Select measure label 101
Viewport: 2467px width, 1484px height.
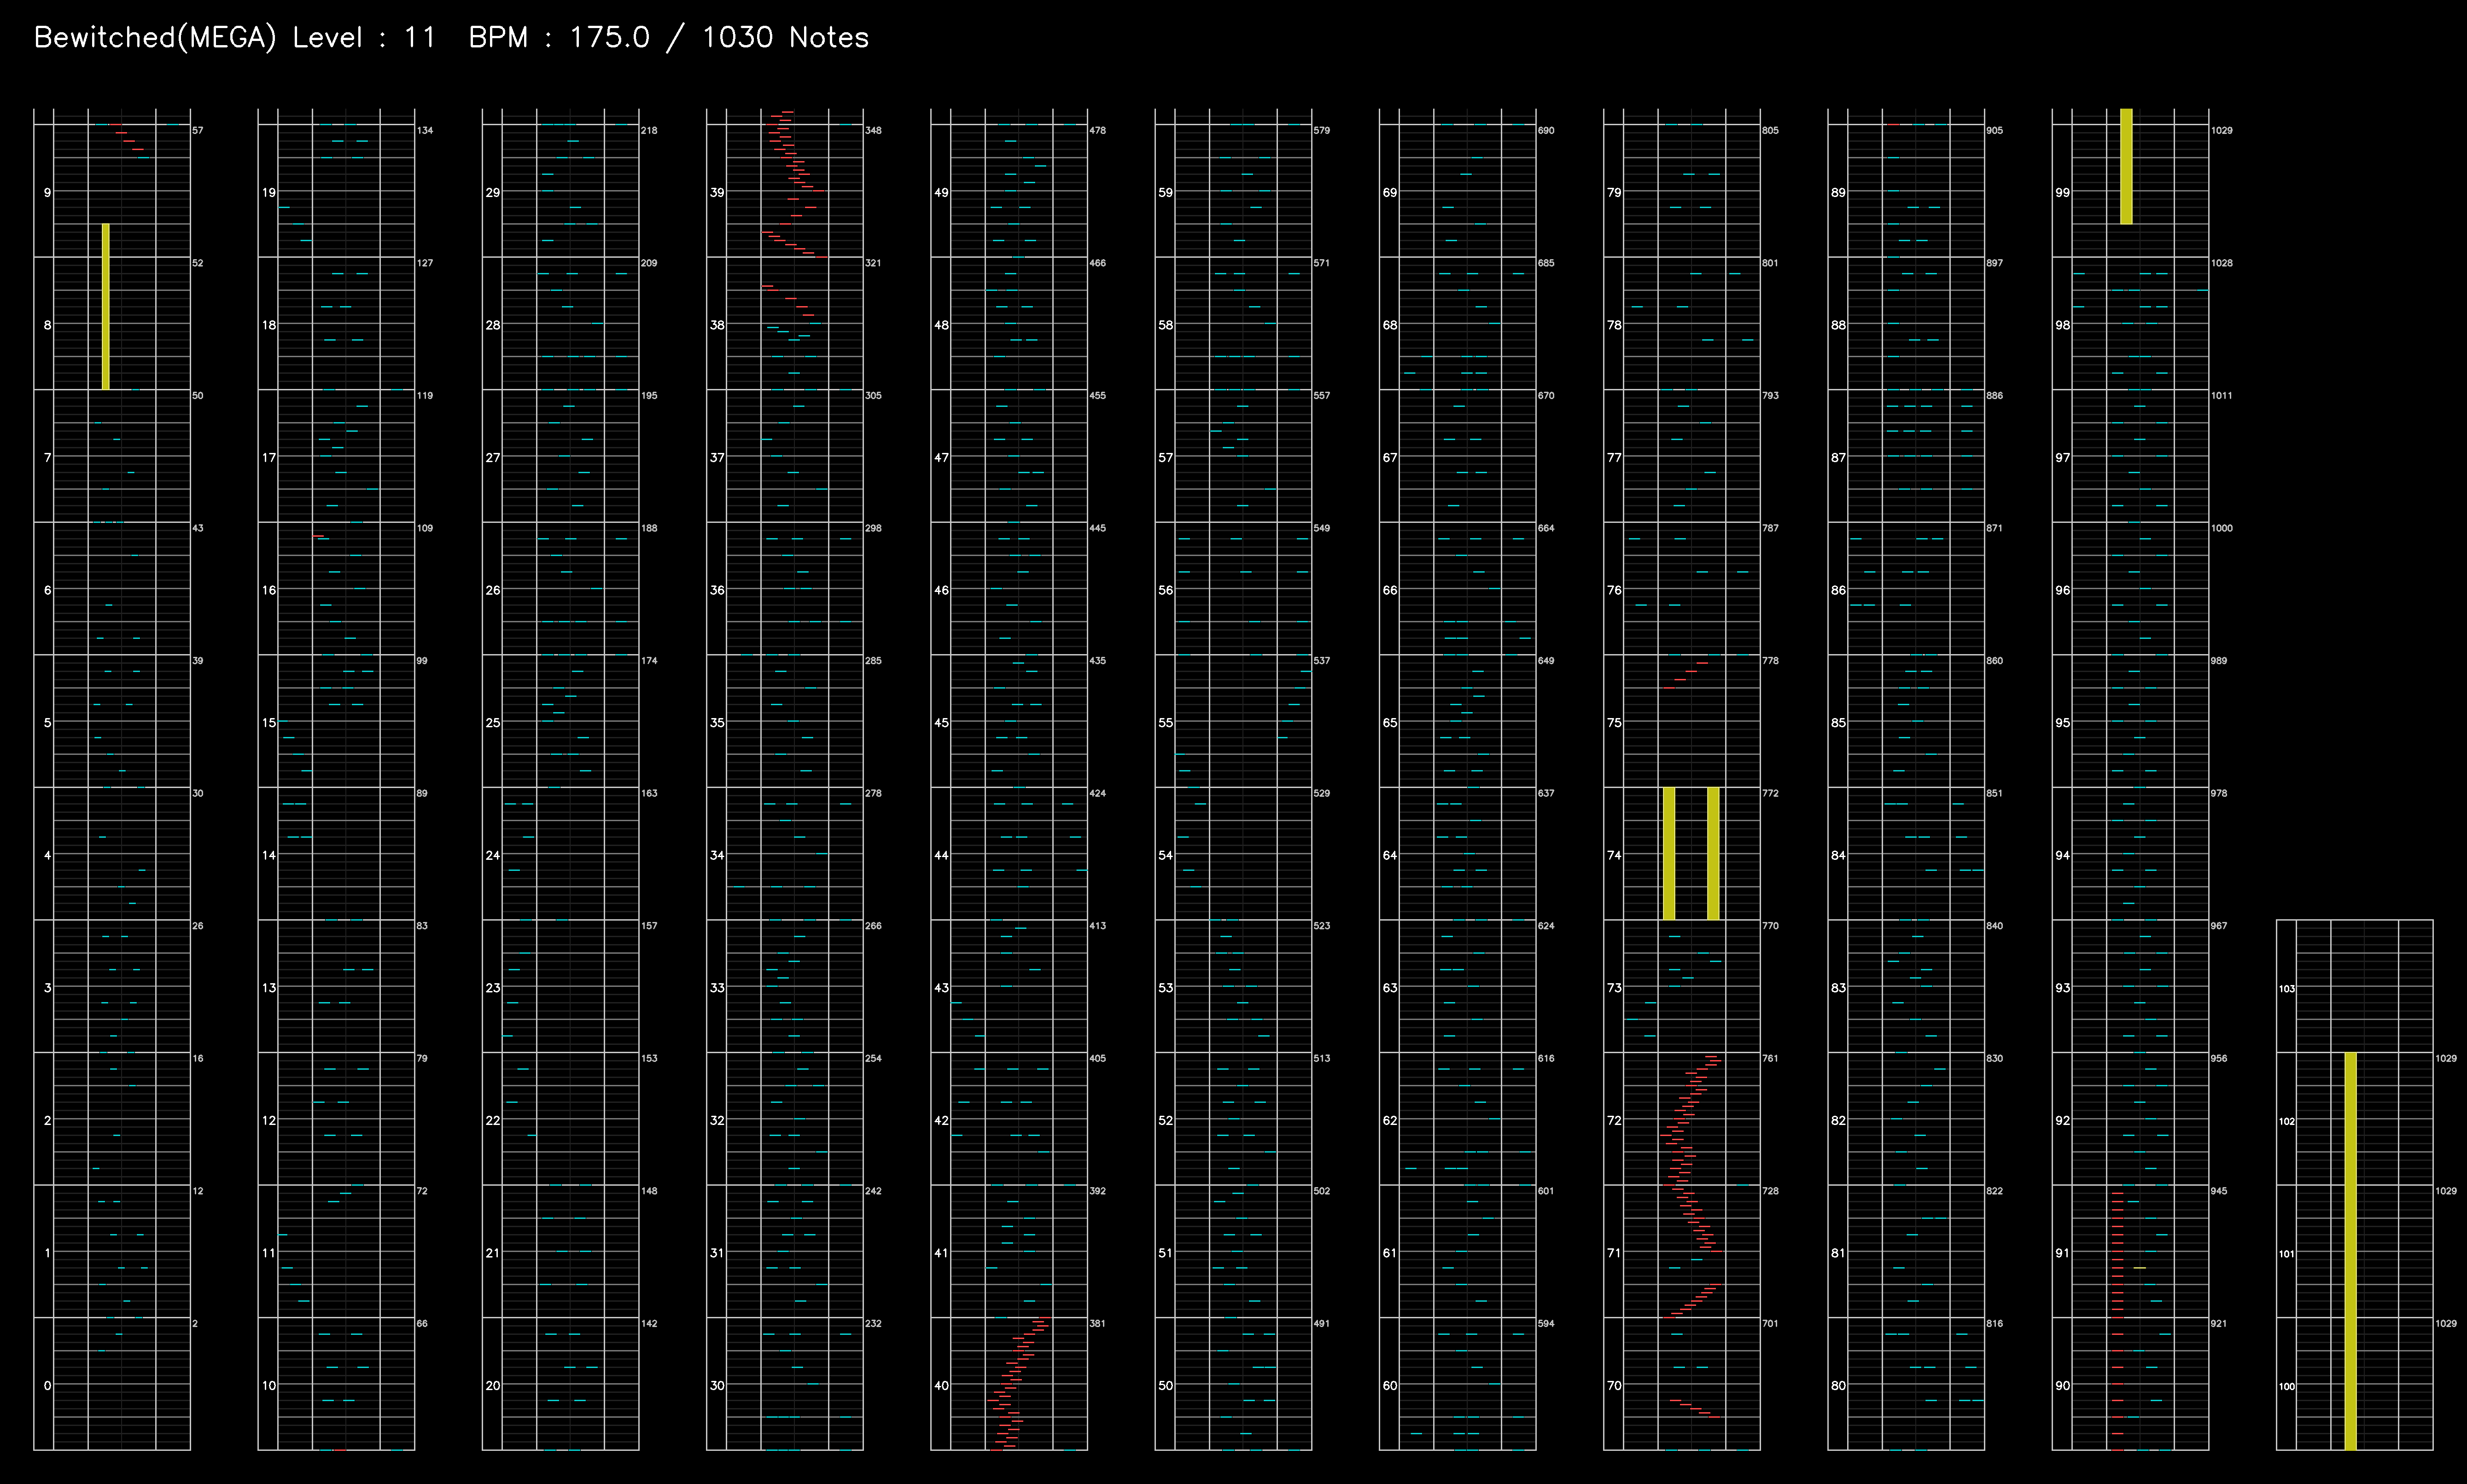tap(2287, 1254)
